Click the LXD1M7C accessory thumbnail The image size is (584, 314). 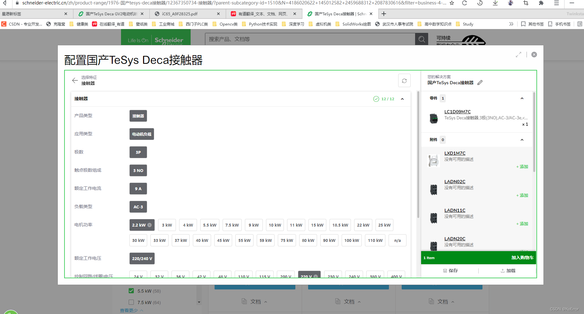click(x=434, y=160)
